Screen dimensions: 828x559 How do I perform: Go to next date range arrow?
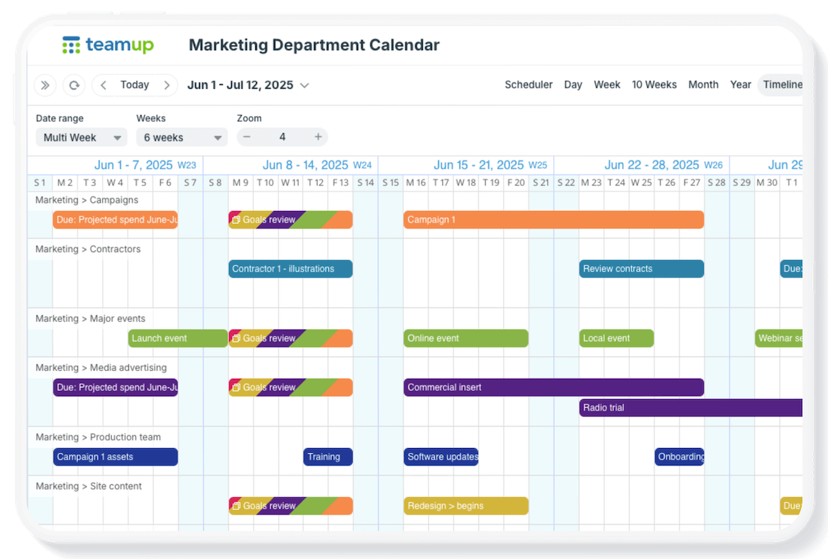[166, 85]
